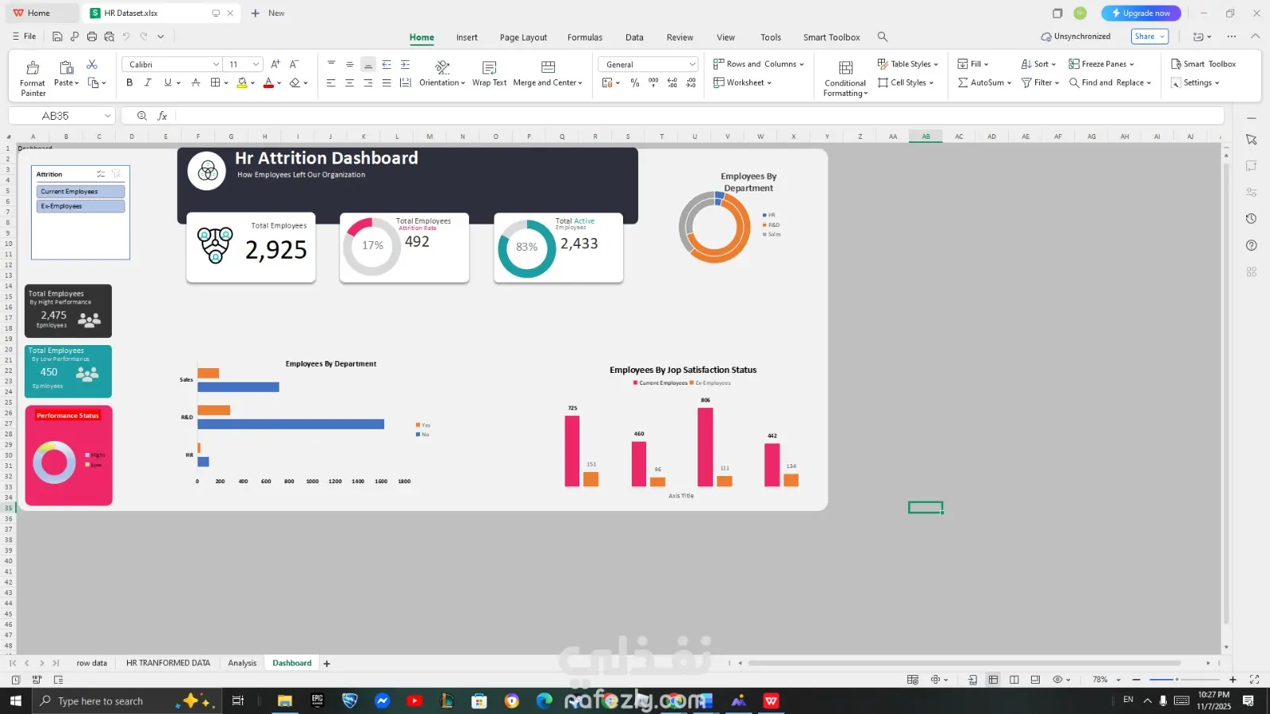Click the zoom slider in status bar

point(1176,680)
